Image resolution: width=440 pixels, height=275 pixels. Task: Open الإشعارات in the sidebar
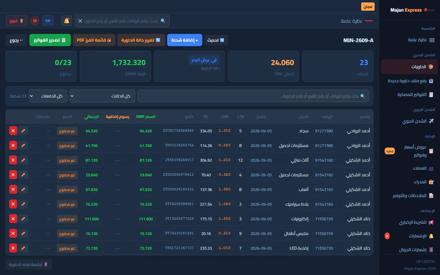pyautogui.click(x=409, y=236)
